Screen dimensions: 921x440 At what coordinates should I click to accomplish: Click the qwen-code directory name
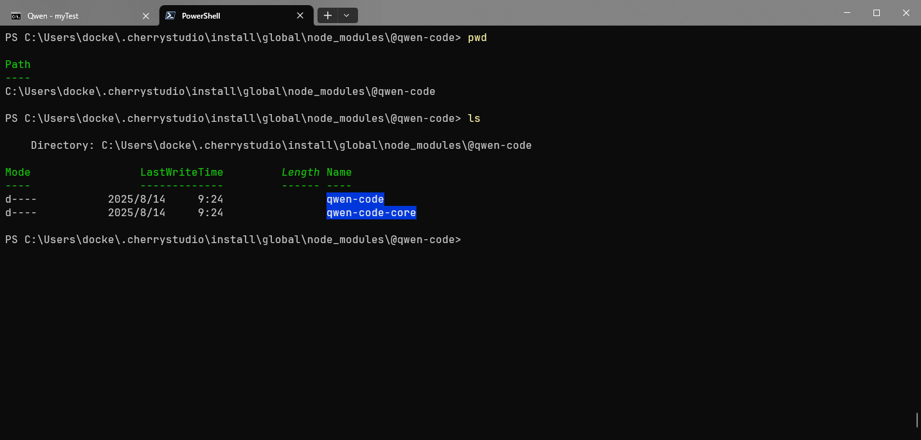355,199
